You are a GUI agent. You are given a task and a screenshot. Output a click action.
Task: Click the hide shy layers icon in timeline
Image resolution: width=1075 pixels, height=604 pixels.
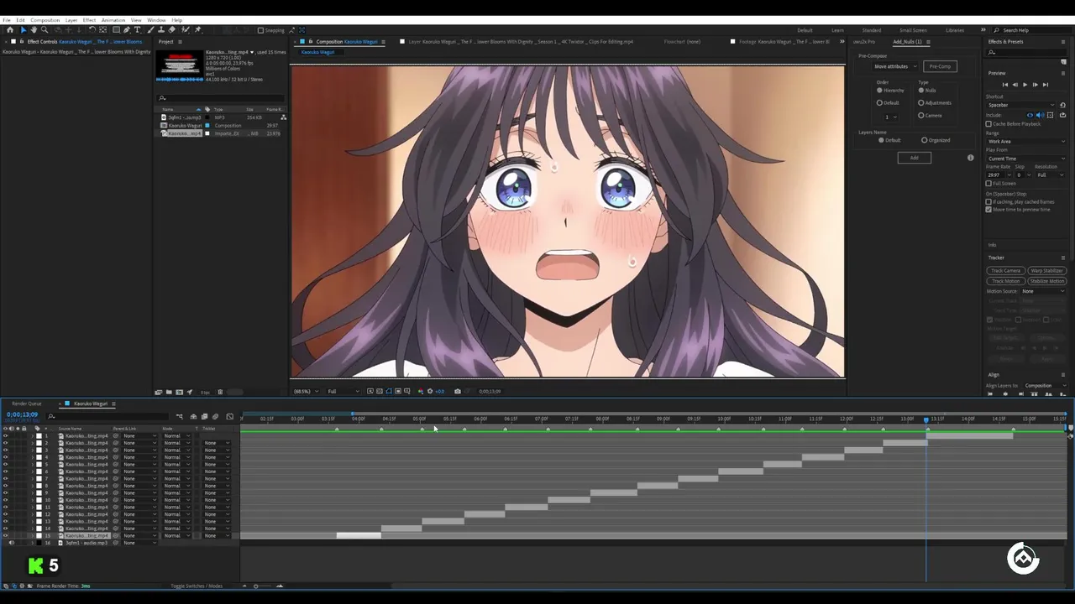point(193,417)
